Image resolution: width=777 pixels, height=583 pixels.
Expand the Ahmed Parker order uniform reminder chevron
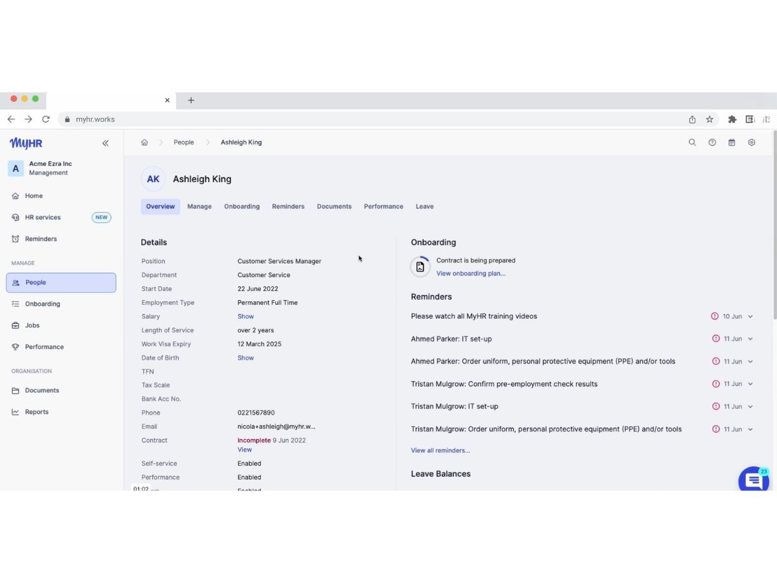(750, 361)
